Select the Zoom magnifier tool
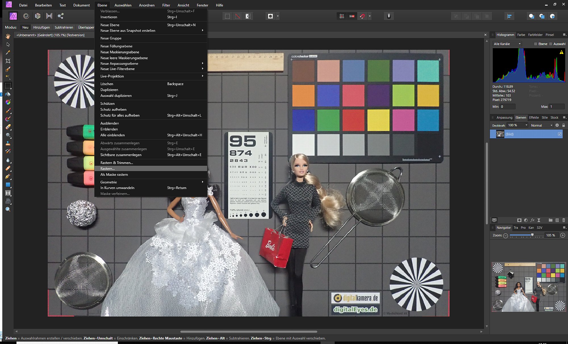Screen dimensions: 568x344 [8, 209]
